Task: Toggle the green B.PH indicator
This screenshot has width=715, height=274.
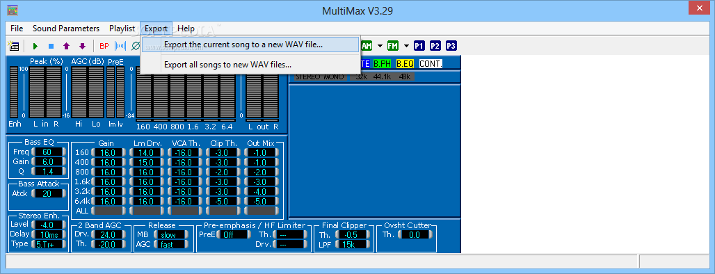Action: click(x=383, y=64)
